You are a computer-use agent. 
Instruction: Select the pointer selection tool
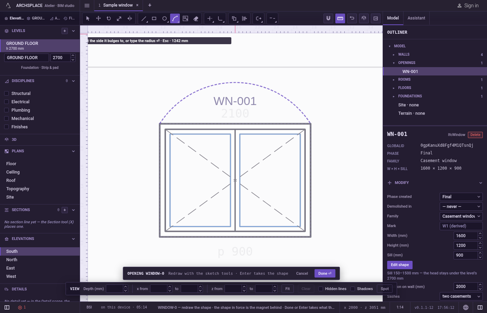(x=88, y=18)
